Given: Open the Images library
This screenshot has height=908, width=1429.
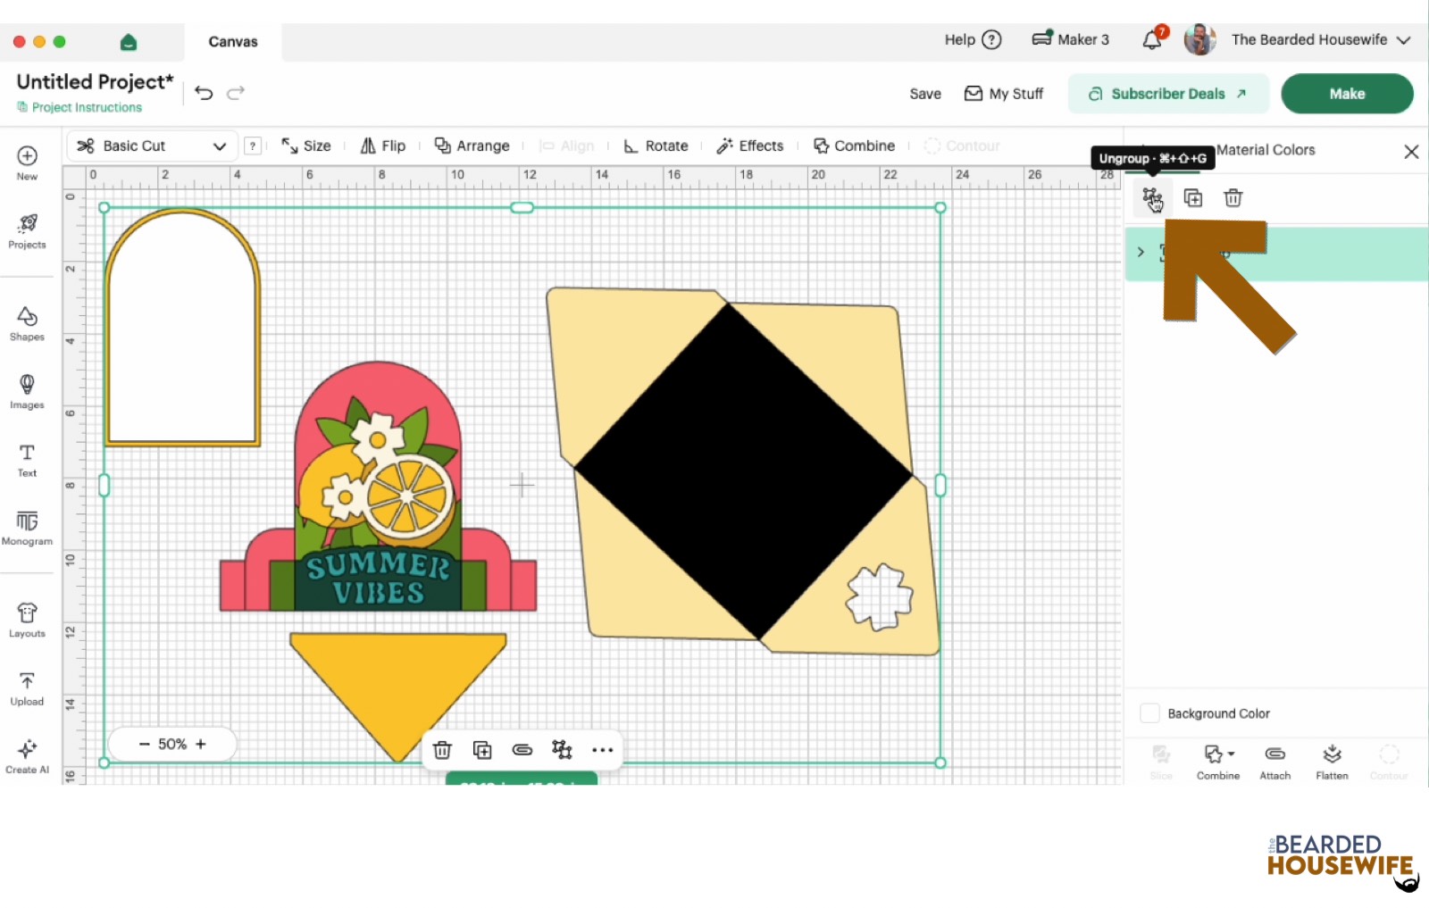Looking at the screenshot, I should point(27,392).
